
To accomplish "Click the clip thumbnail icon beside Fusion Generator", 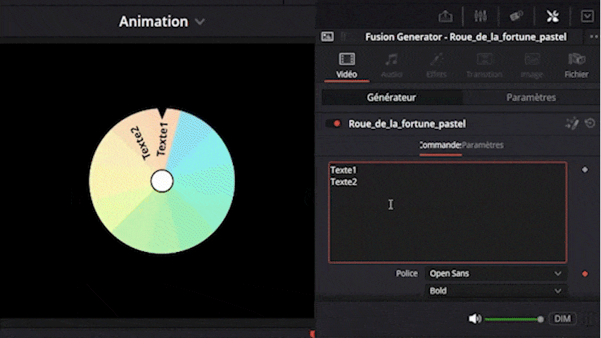I will point(327,37).
